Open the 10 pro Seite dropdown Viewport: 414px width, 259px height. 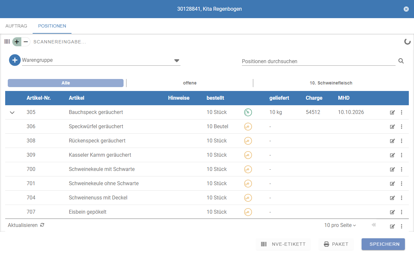pyautogui.click(x=340, y=225)
